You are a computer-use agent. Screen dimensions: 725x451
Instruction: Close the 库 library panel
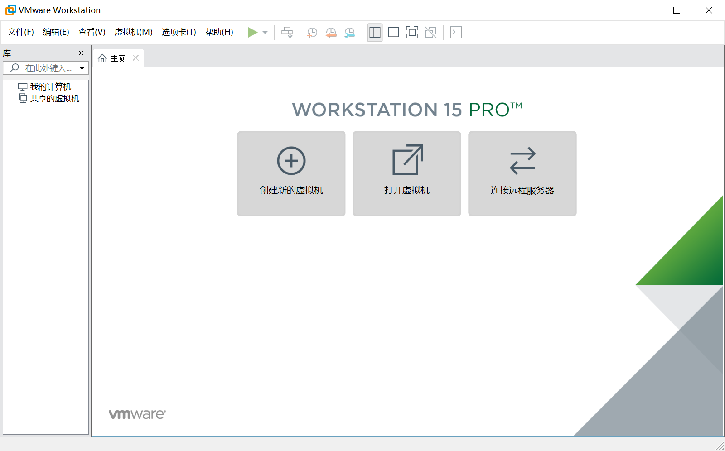82,53
